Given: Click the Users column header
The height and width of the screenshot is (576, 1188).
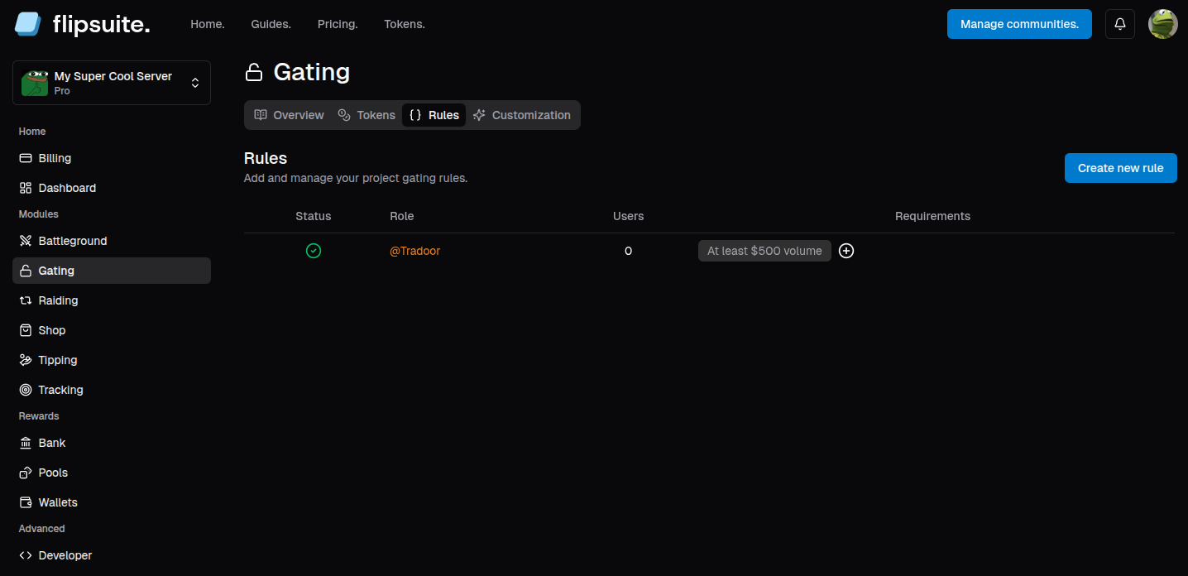Looking at the screenshot, I should click(629, 216).
